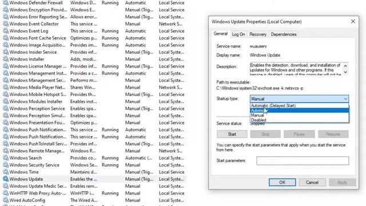
Task: Select the Windows Installer service name
Action: (27, 59)
